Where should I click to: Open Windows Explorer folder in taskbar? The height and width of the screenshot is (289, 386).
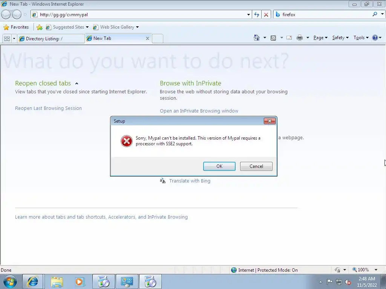click(x=57, y=282)
